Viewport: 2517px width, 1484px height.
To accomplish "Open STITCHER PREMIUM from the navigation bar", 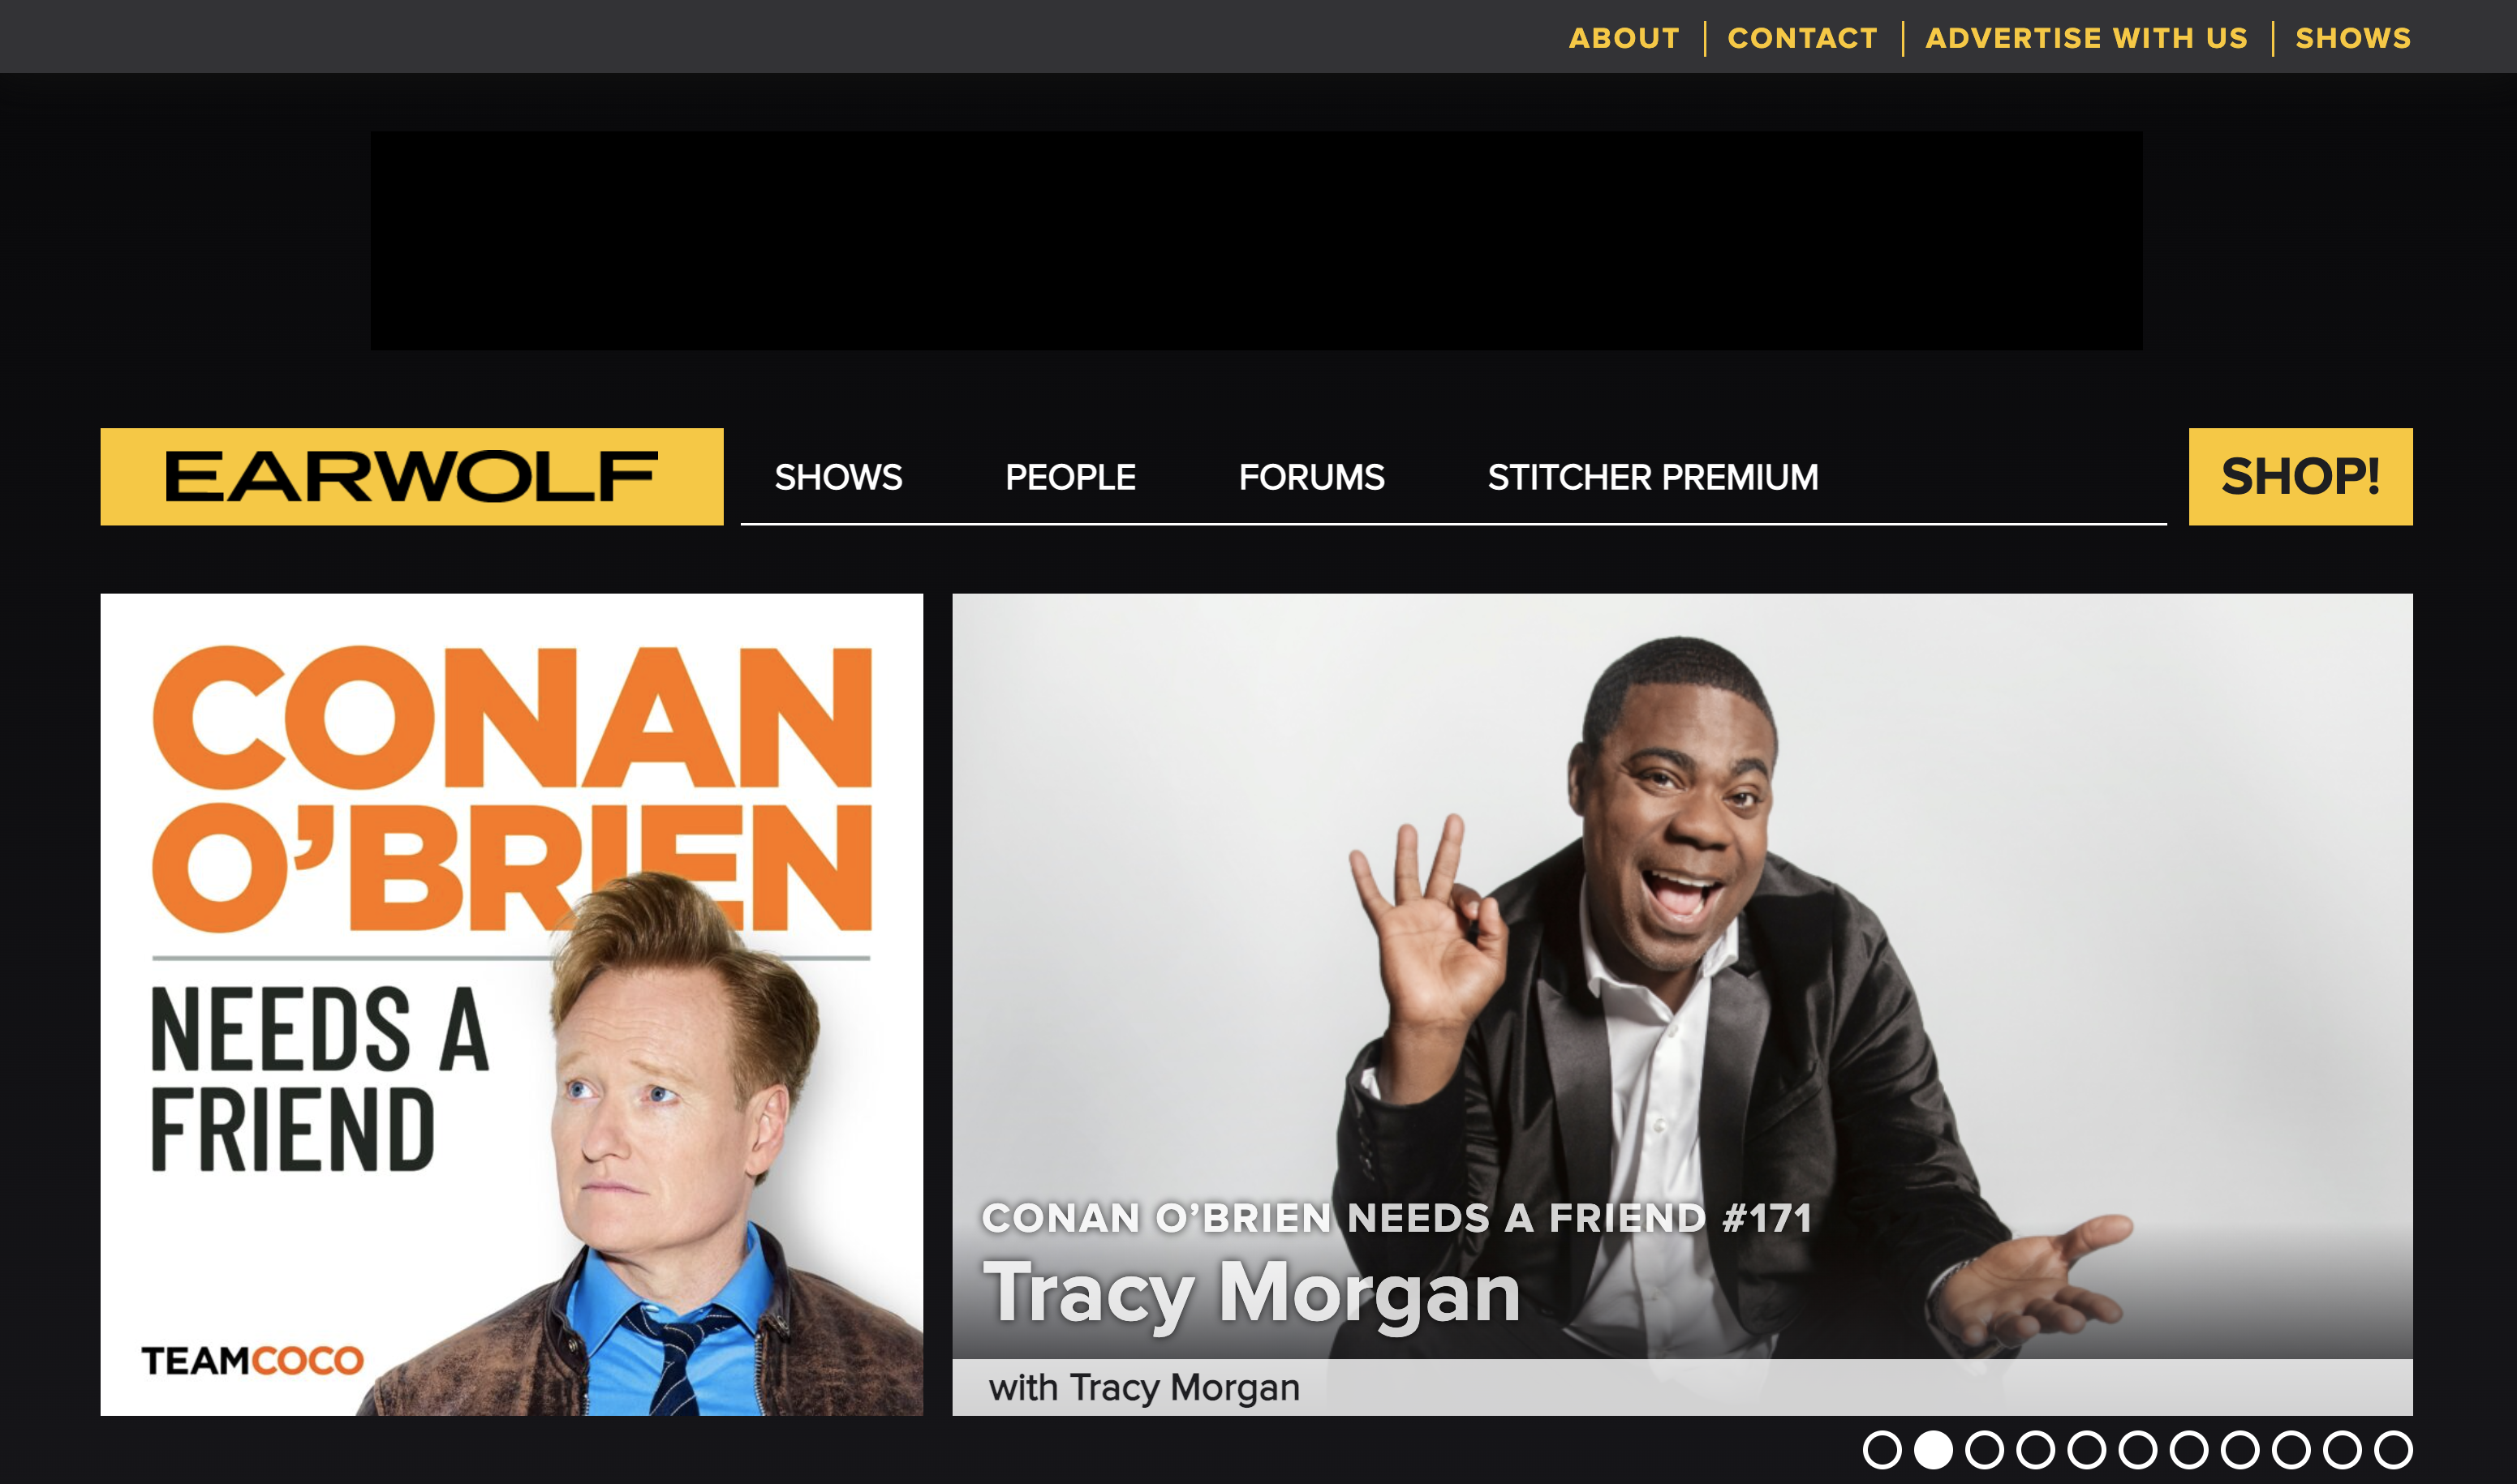I will (1653, 477).
